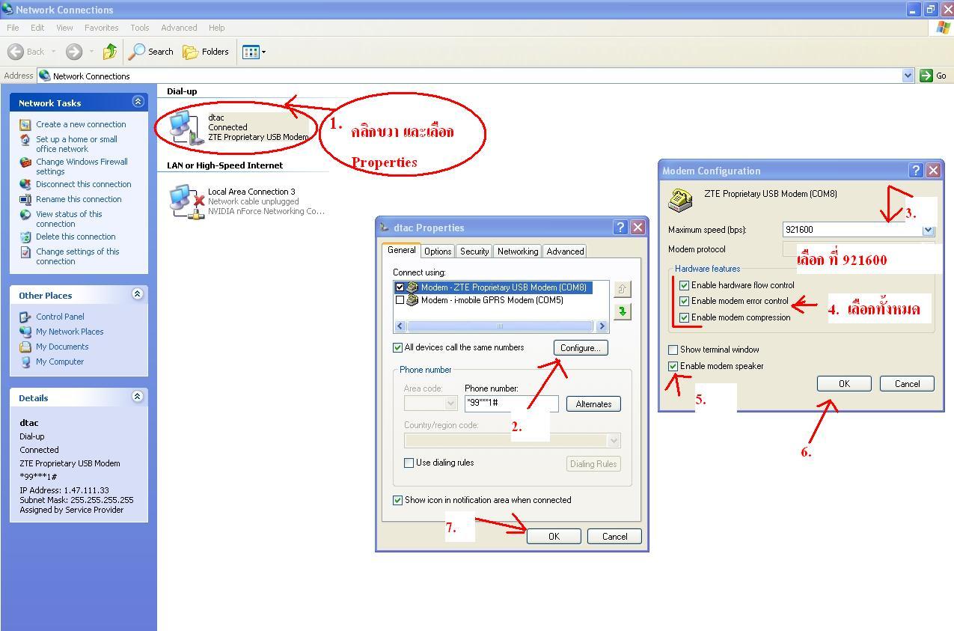Move modem up with the arrow button

(x=622, y=289)
